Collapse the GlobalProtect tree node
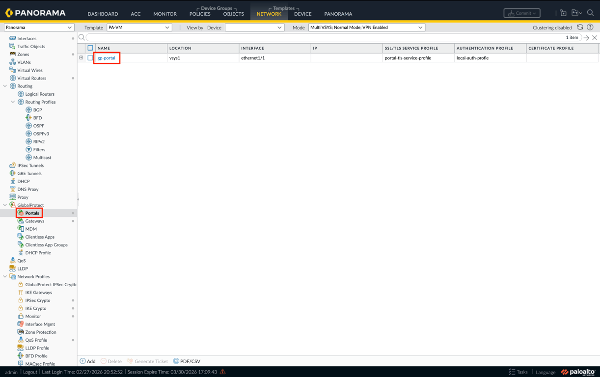 coord(5,205)
